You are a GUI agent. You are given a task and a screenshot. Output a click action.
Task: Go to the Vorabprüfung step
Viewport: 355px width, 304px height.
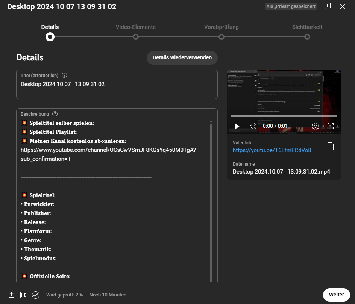(221, 37)
